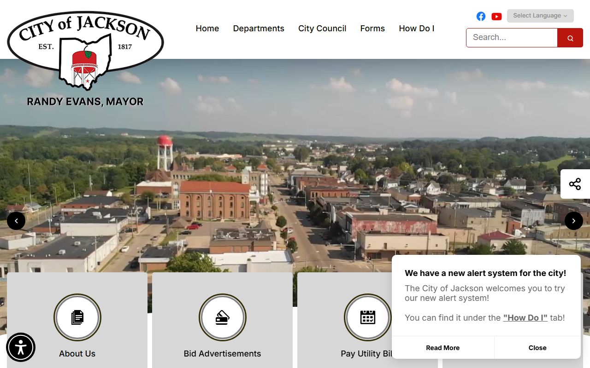Open the Select Language dropdown
Viewport: 590px width, 368px height.
click(540, 16)
